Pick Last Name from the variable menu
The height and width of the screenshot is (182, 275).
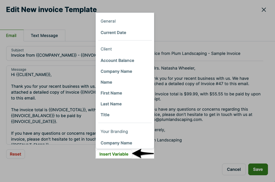point(111,104)
